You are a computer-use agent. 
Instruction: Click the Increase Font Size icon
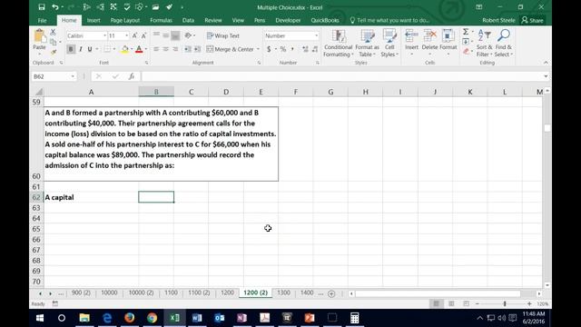click(134, 35)
